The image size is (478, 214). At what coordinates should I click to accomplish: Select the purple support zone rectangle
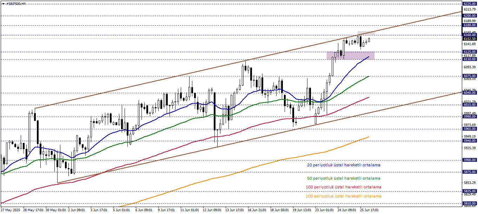click(350, 55)
